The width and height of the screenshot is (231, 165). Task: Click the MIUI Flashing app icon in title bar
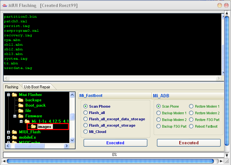pyautogui.click(x=5, y=5)
